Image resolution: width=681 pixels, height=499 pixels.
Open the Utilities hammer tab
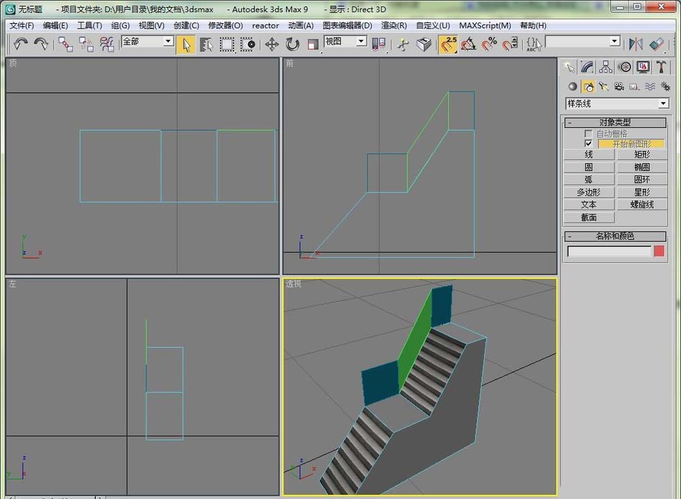(x=661, y=67)
